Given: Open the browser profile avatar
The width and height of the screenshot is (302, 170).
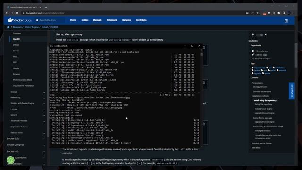Looking at the screenshot, I should [x=289, y=13].
